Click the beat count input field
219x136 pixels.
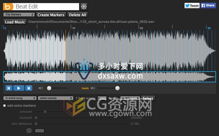click(x=102, y=98)
